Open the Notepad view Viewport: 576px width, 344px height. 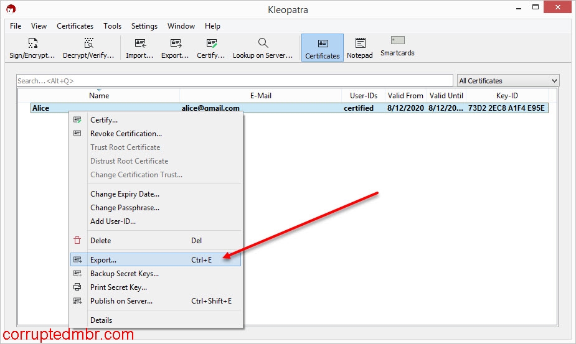click(359, 48)
